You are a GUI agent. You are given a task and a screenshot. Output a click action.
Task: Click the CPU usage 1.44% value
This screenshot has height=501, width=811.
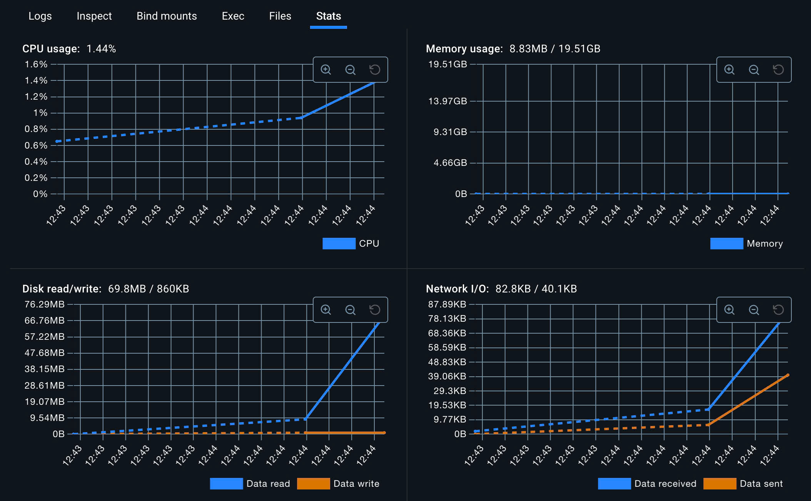coord(101,49)
